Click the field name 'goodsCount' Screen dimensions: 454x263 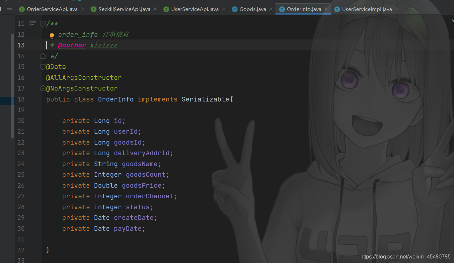click(146, 174)
